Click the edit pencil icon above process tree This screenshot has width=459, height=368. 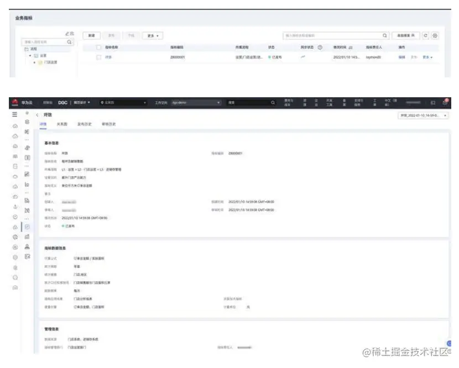pyautogui.click(x=67, y=34)
